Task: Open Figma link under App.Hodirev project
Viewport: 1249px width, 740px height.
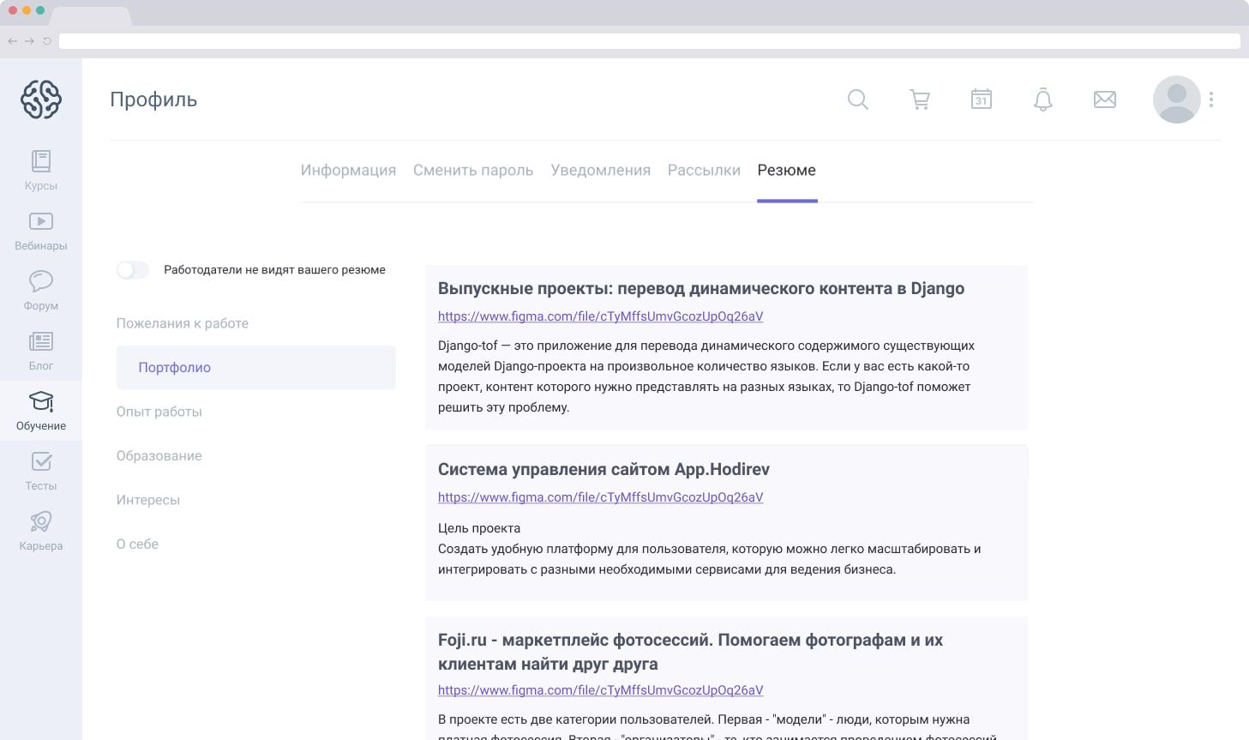Action: coord(600,497)
